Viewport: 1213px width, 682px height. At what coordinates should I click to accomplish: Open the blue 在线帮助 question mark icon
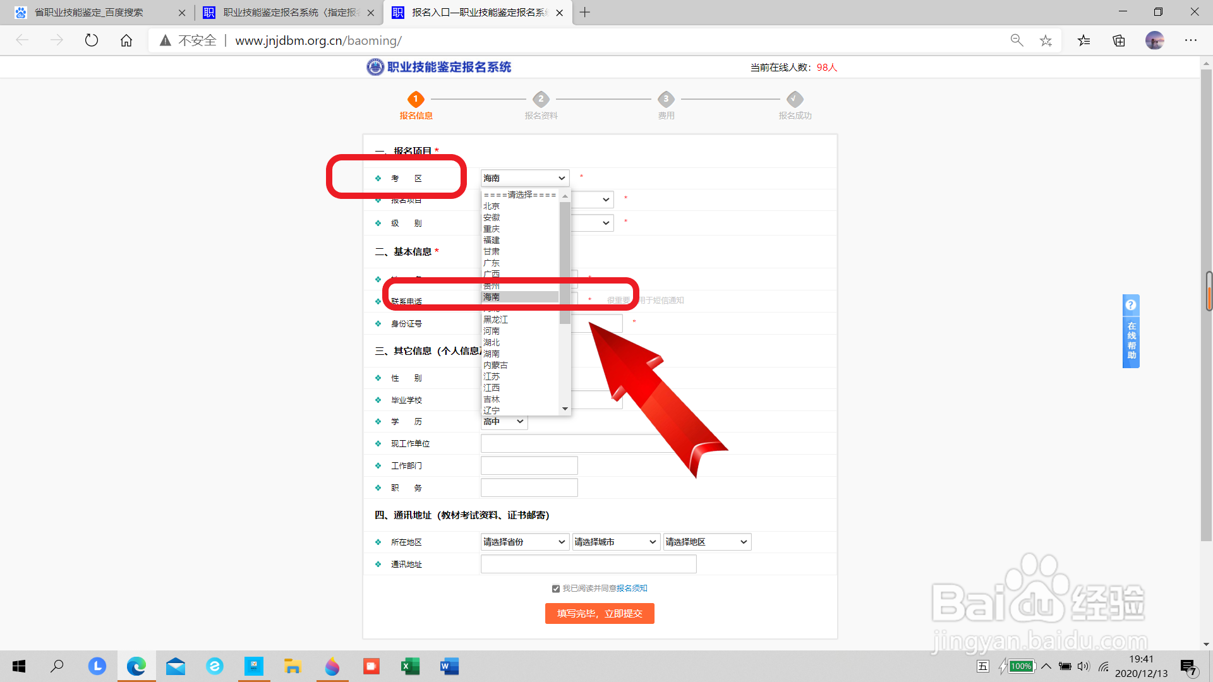pos(1130,305)
